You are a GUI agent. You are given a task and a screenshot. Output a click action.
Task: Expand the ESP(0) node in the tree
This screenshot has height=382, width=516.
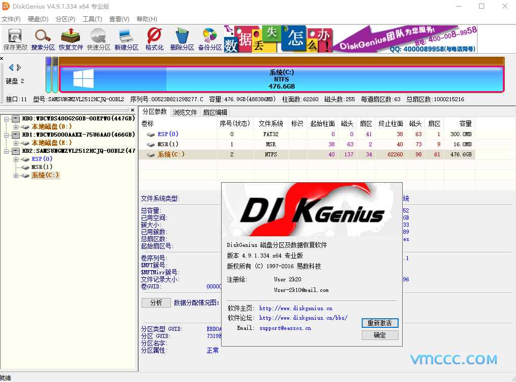(x=16, y=159)
